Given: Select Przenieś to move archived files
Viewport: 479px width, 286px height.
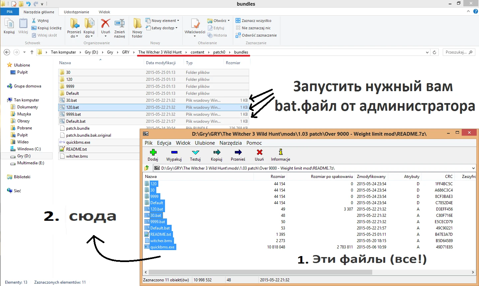Looking at the screenshot, I should click(238, 155).
